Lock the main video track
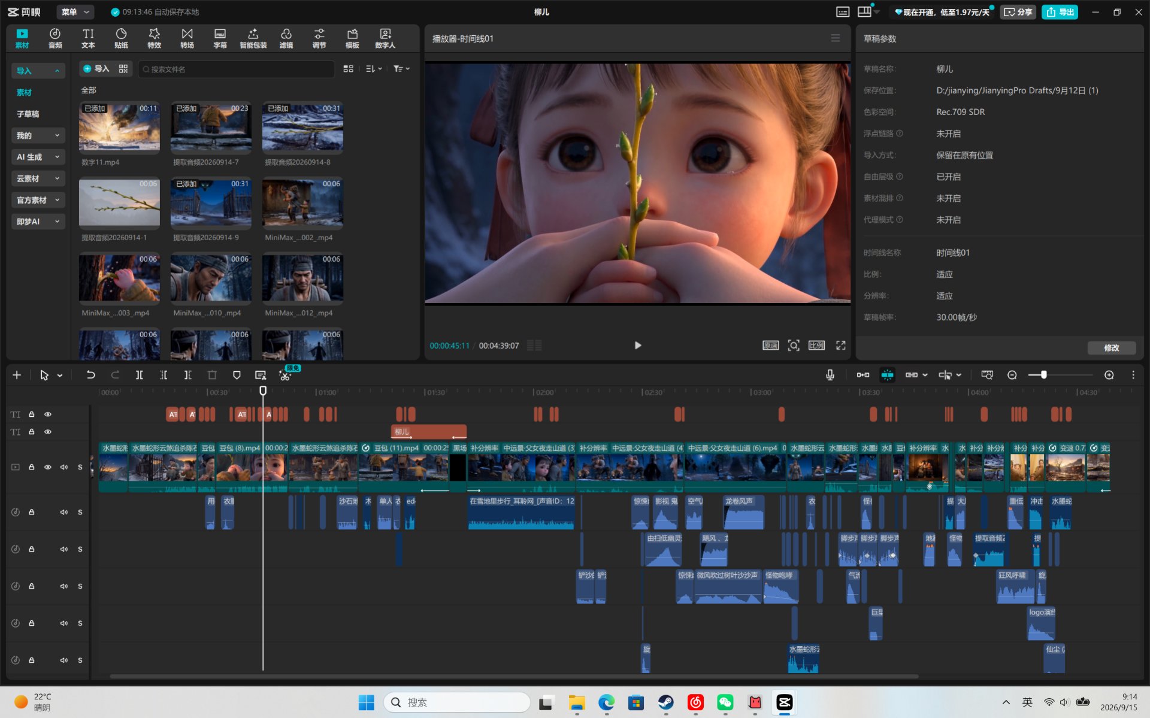This screenshot has height=718, width=1150. (32, 467)
